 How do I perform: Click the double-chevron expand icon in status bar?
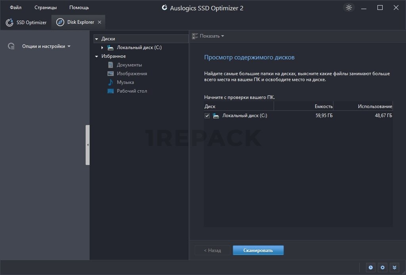pyautogui.click(x=395, y=267)
